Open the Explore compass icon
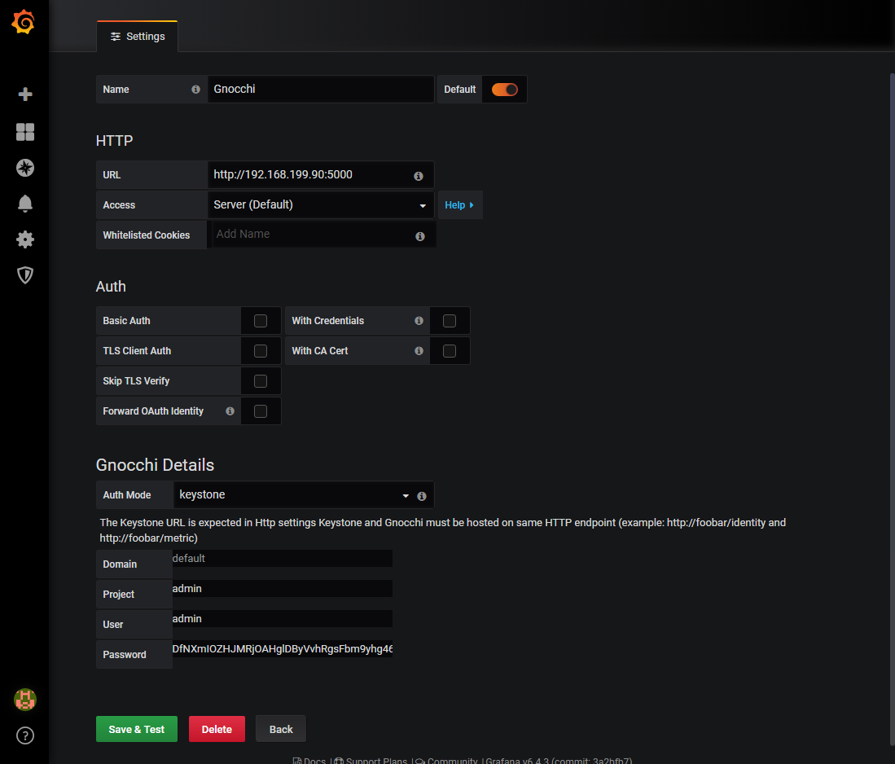 click(x=25, y=168)
